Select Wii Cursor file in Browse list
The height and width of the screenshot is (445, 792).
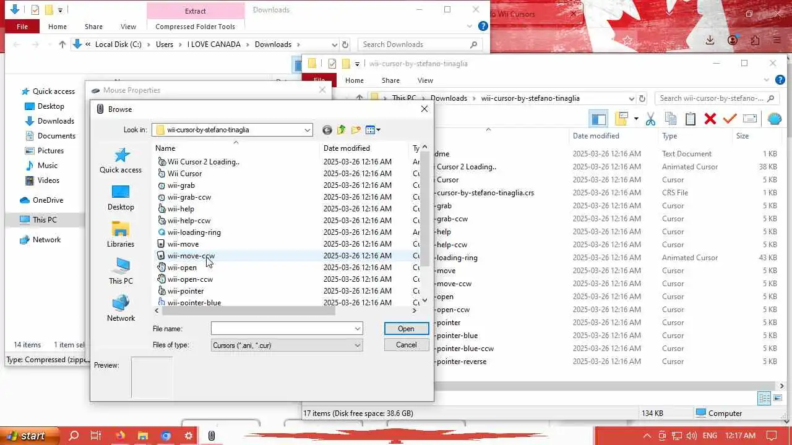pos(179,174)
